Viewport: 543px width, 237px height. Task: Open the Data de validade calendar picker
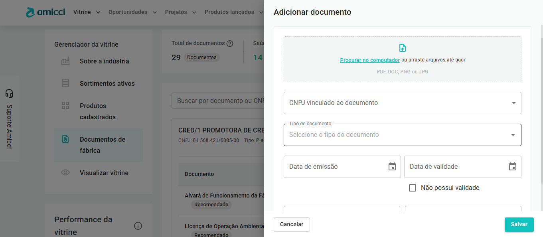pos(512,167)
